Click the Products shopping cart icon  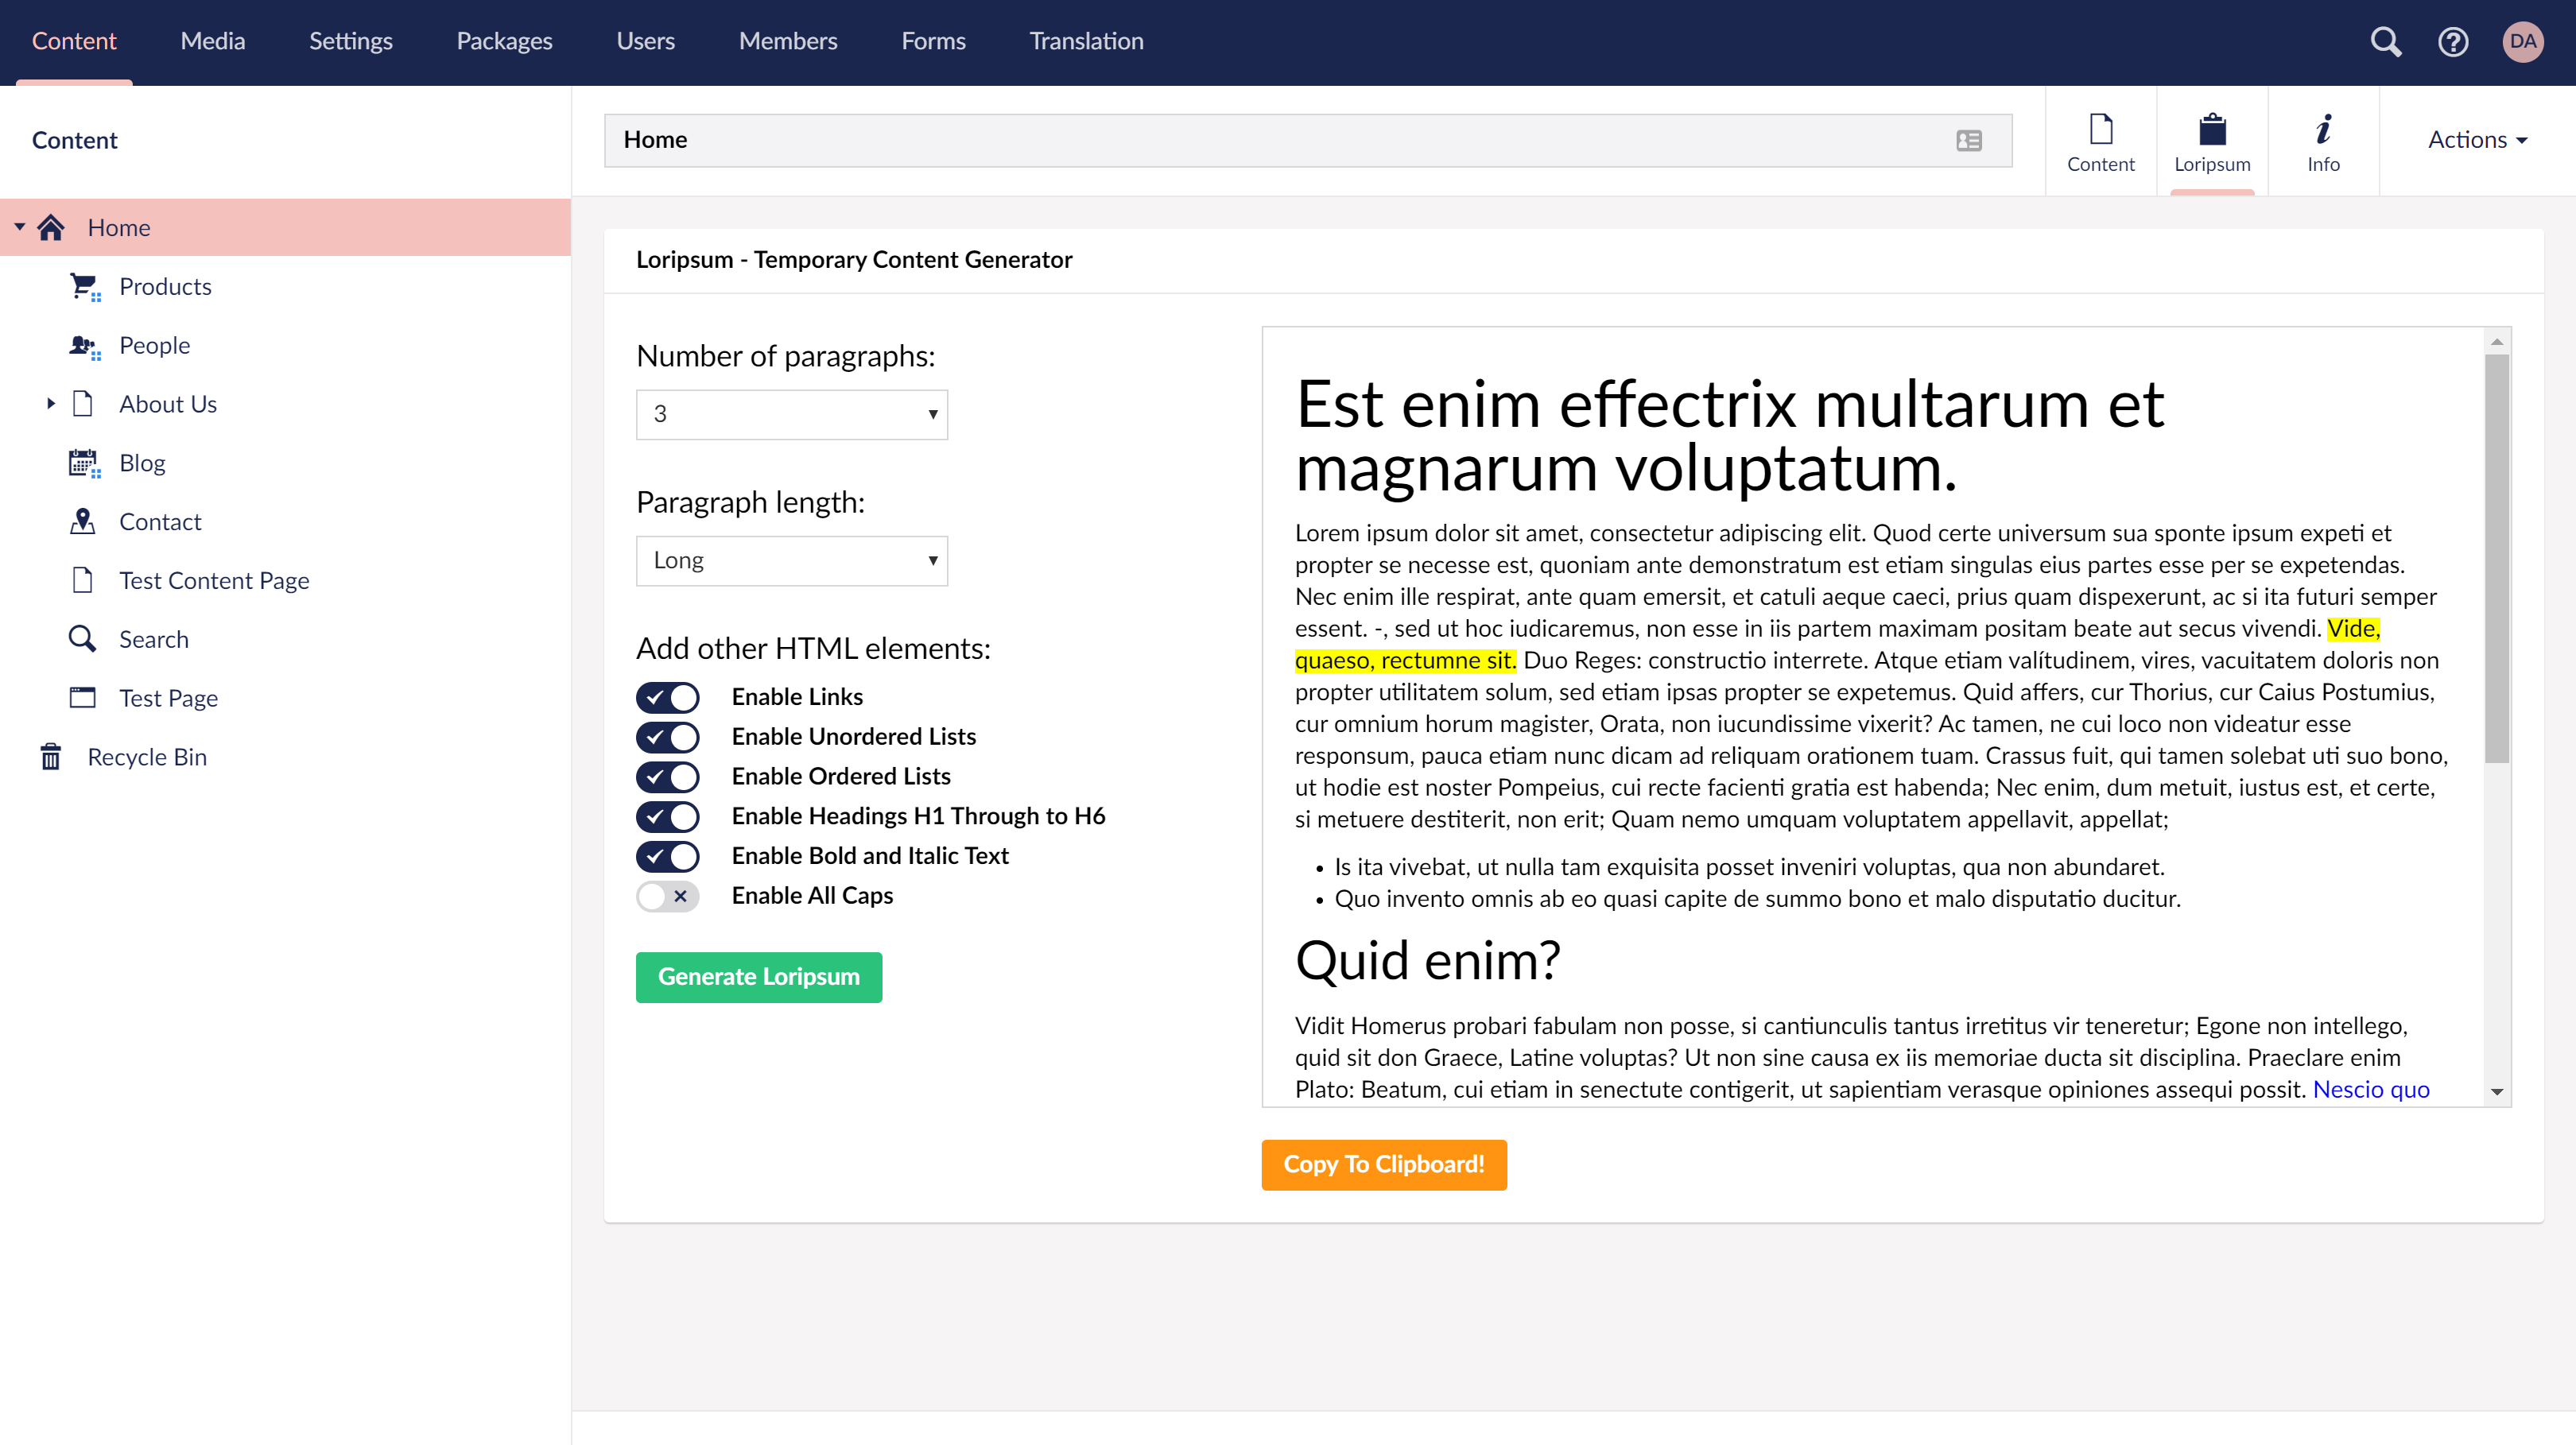(x=84, y=286)
